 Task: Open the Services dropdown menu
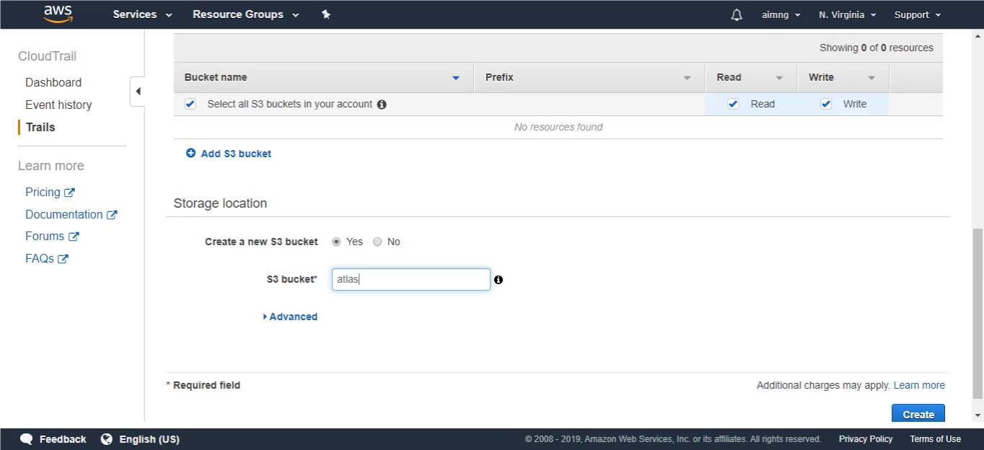142,14
